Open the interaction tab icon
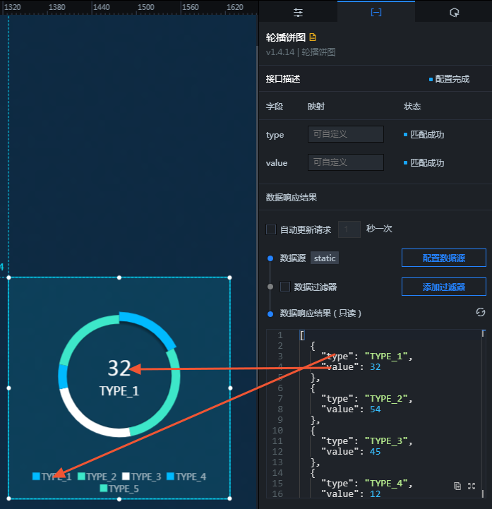This screenshot has height=509, width=492. click(454, 13)
